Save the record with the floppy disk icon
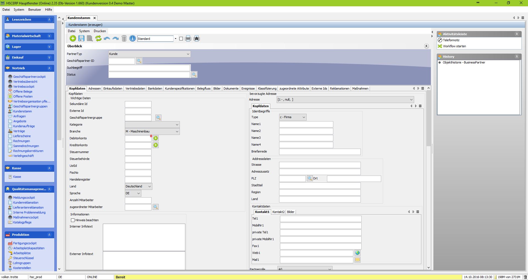 (81, 38)
